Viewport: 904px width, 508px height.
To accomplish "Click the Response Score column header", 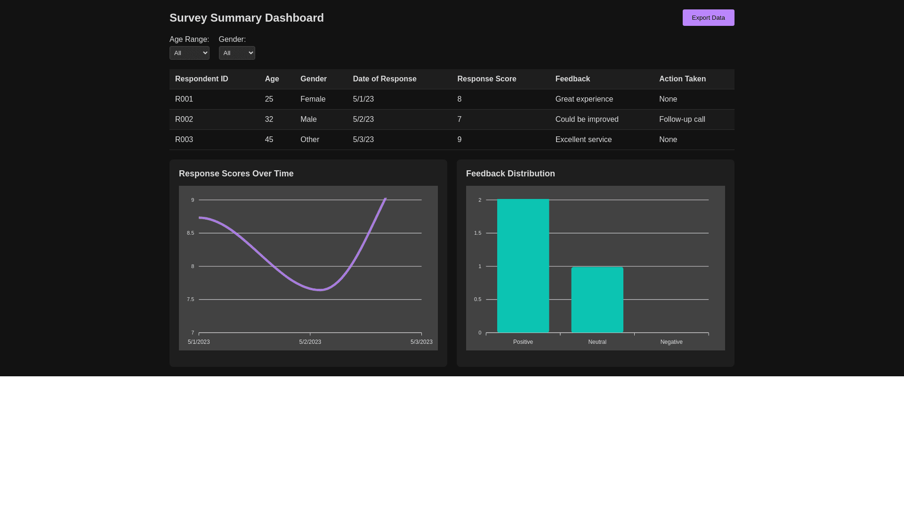I will coord(486,79).
